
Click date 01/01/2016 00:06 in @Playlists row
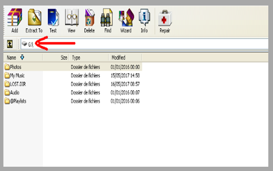[x=125, y=101]
